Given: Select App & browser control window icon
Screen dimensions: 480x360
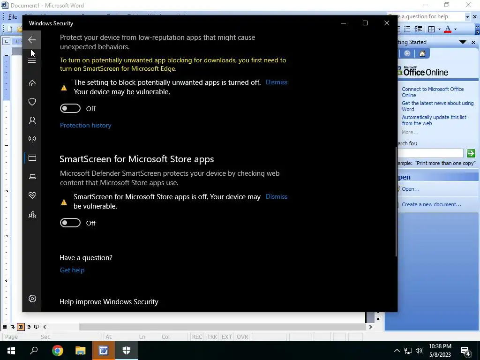Looking at the screenshot, I should [32, 157].
